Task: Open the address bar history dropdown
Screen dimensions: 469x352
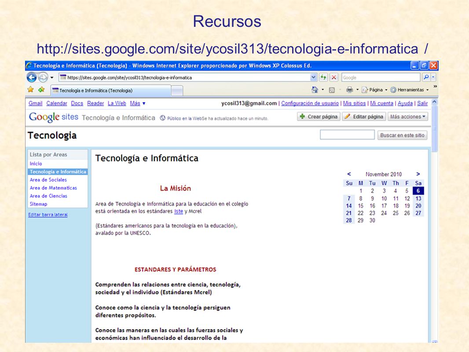Action: click(x=313, y=77)
